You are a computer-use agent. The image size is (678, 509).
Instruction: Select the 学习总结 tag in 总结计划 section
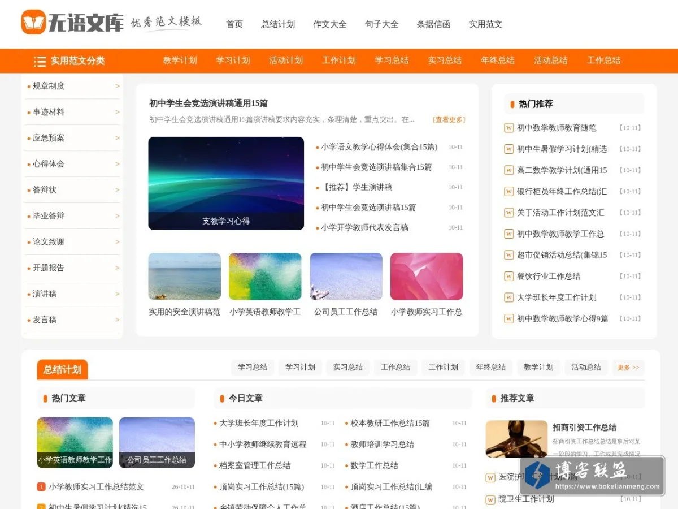253,368
